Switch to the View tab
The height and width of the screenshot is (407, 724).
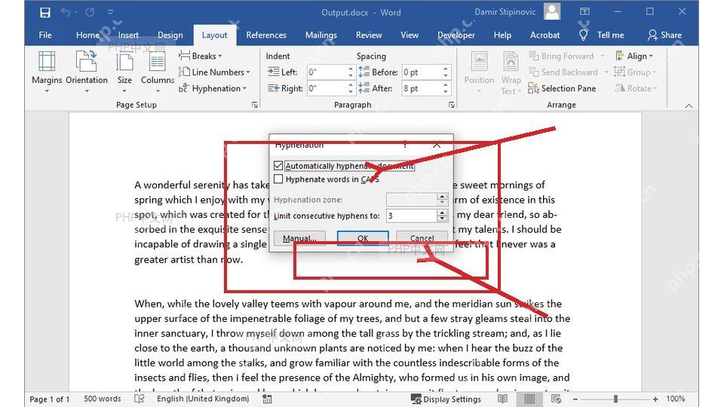coord(410,35)
